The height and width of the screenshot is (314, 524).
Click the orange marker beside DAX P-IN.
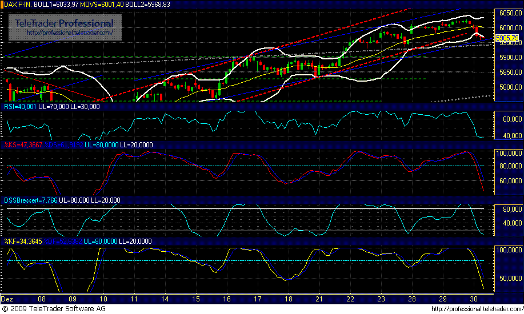point(2,5)
